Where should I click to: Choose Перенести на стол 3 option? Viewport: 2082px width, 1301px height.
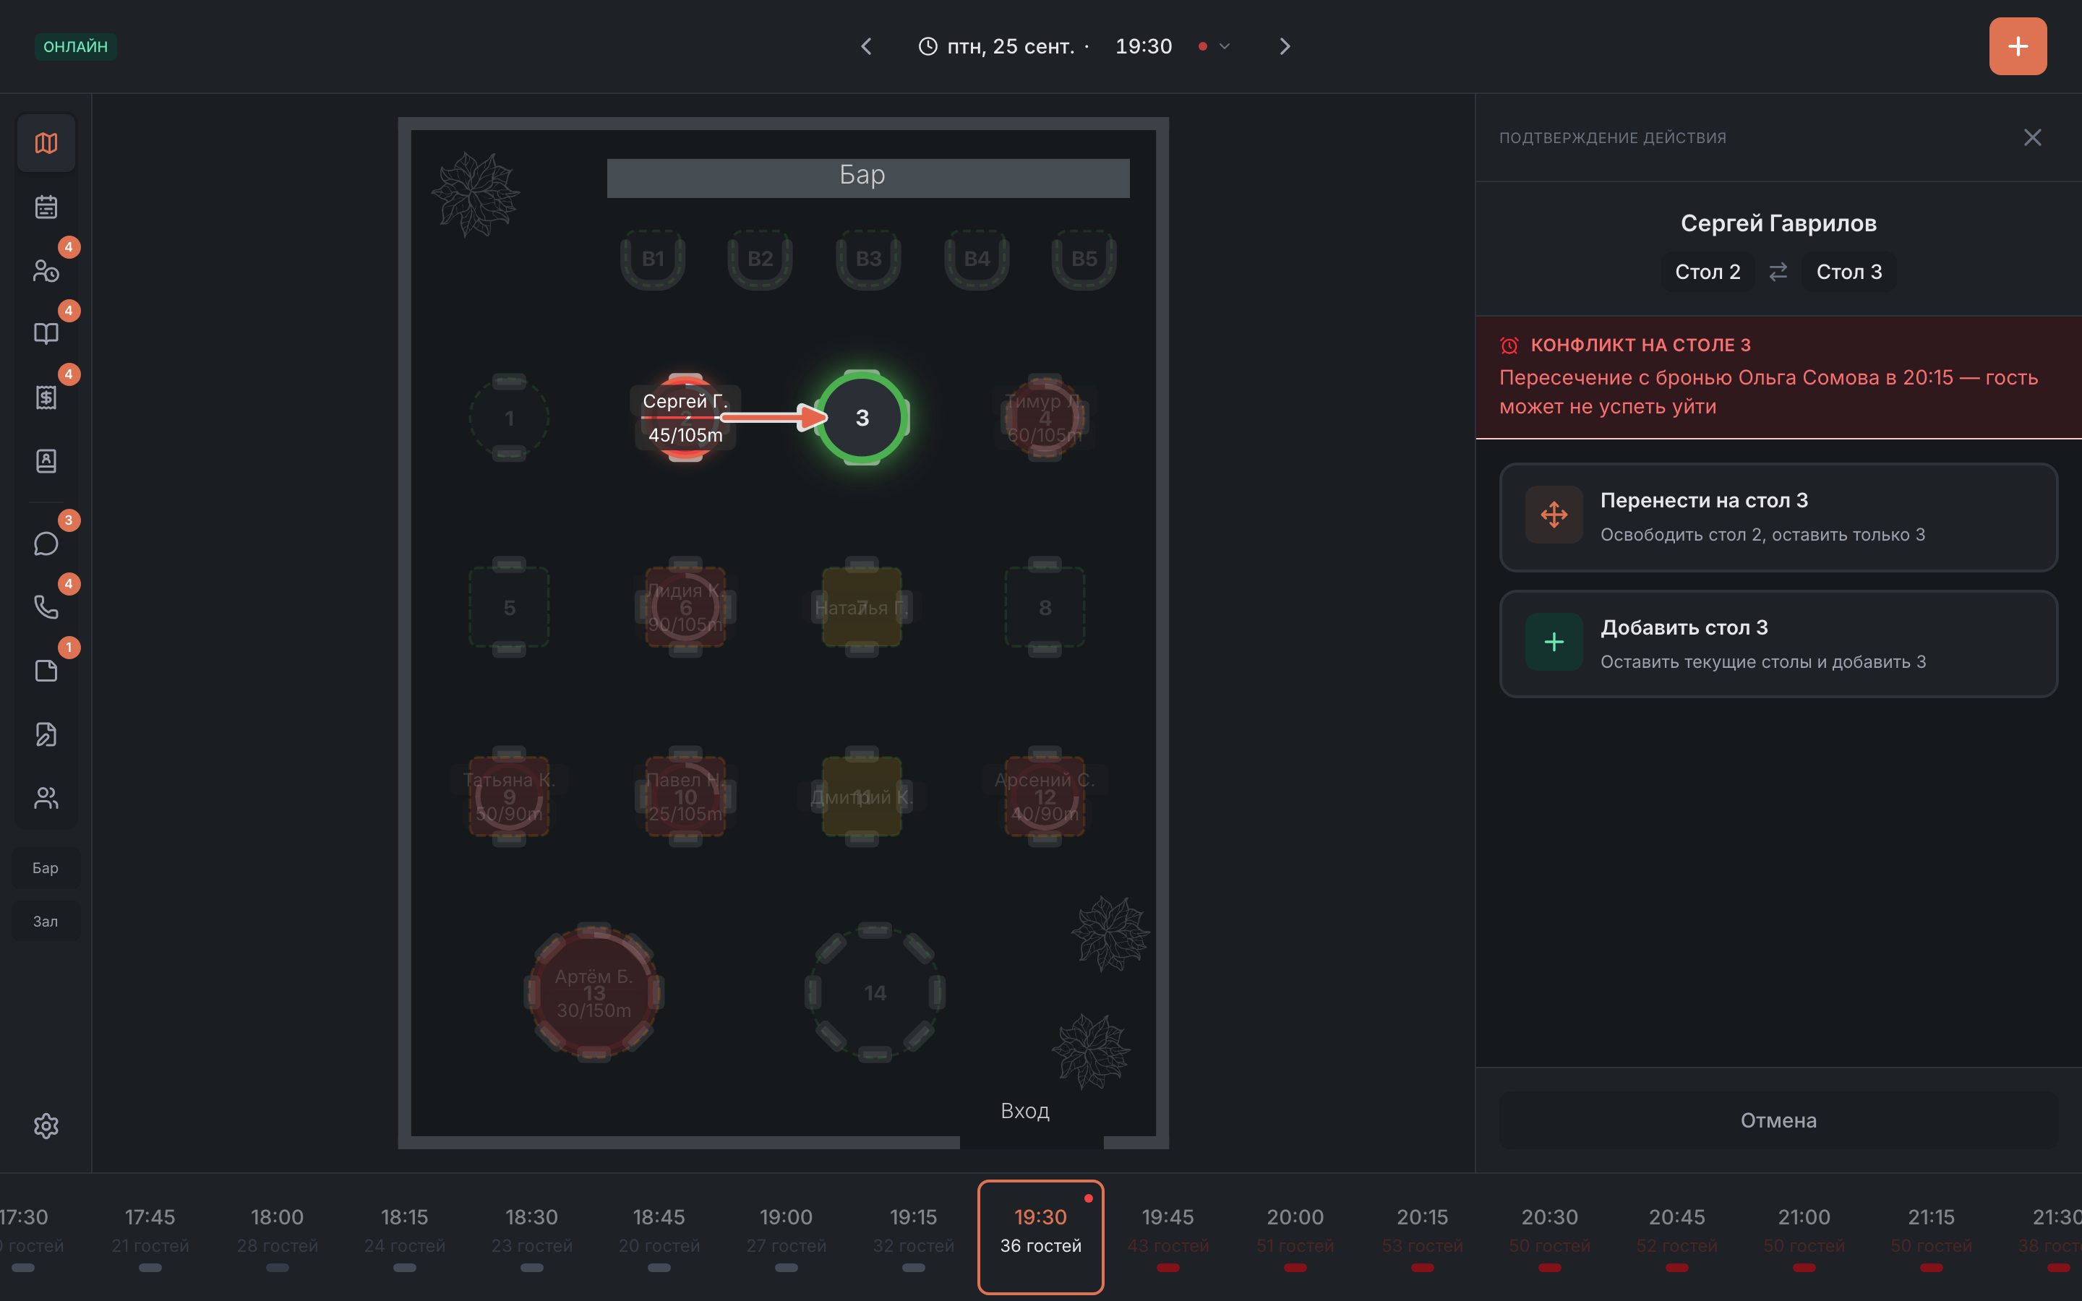point(1778,517)
